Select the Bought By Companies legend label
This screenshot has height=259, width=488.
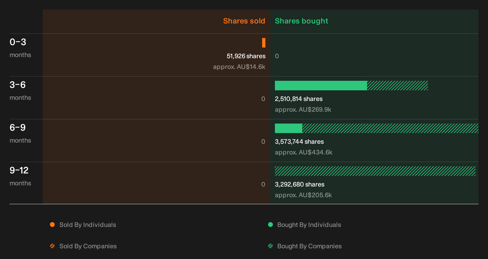pyautogui.click(x=309, y=246)
